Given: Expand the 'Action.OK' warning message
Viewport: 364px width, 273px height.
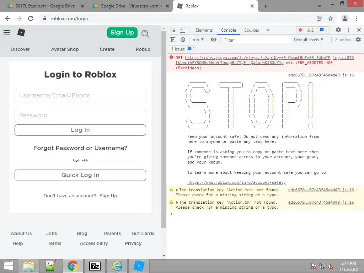Looking at the screenshot, I should [x=177, y=202].
